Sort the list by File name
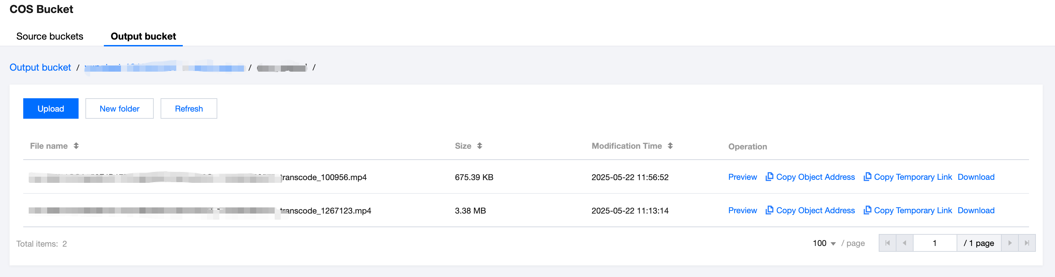Screen dimensions: 1055x277 pyautogui.click(x=76, y=146)
